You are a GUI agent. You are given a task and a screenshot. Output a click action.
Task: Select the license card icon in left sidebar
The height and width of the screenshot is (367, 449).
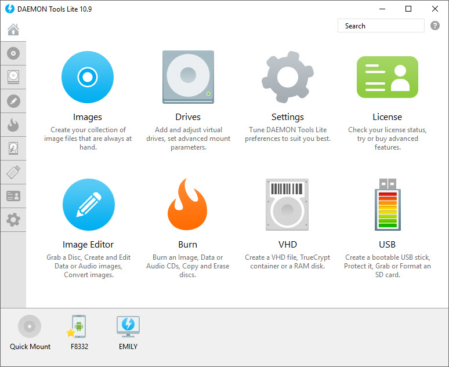coord(13,196)
